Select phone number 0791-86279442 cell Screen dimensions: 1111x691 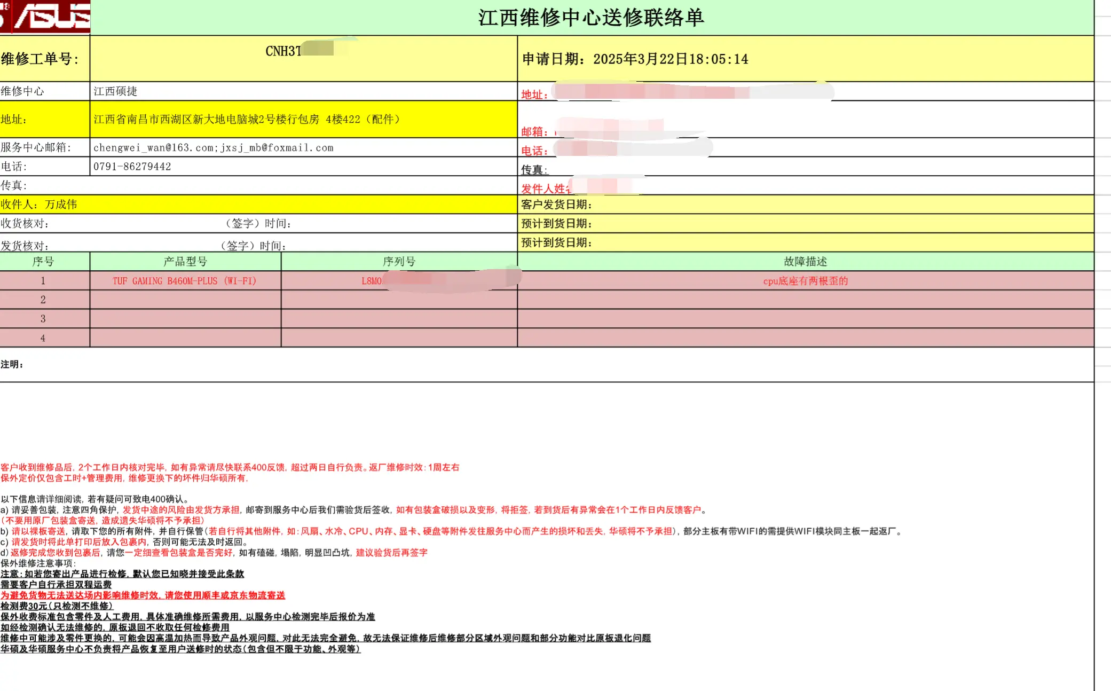click(x=303, y=167)
